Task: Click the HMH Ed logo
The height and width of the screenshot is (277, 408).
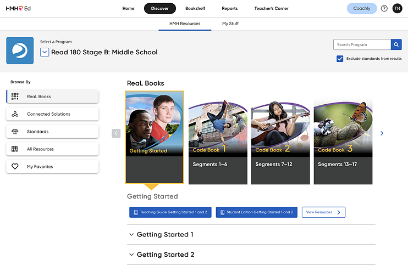Action: point(18,8)
